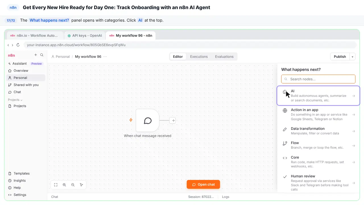Image resolution: width=364 pixels, height=205 pixels.
Task: Open the Logs panel in the bottom bar
Action: (226, 197)
